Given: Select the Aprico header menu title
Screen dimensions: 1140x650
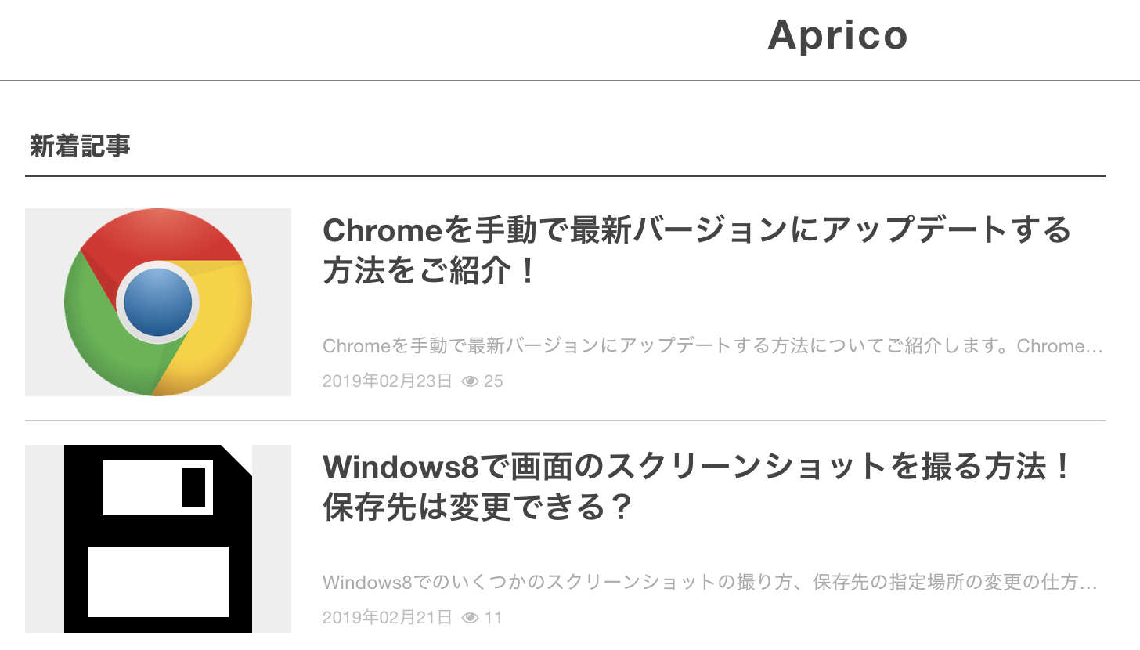Looking at the screenshot, I should (838, 35).
